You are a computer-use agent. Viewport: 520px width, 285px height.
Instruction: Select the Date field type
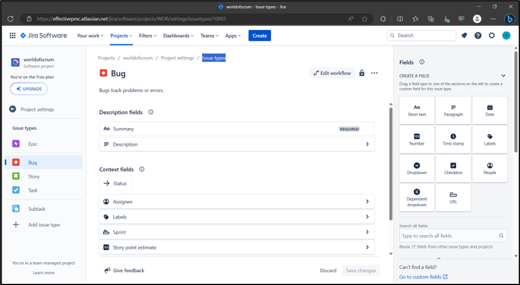pyautogui.click(x=490, y=110)
